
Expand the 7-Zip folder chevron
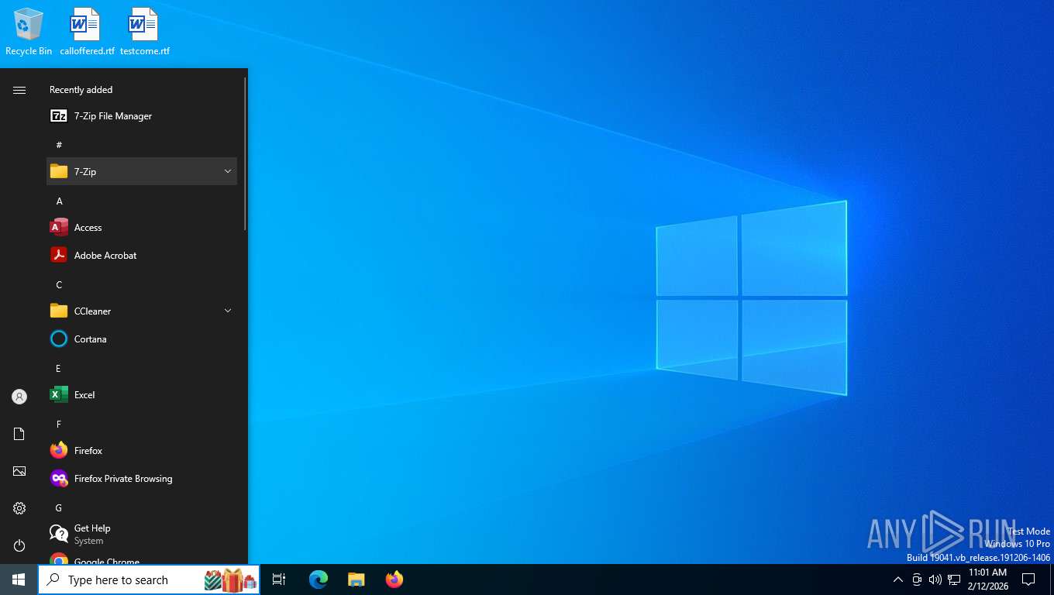tap(228, 171)
